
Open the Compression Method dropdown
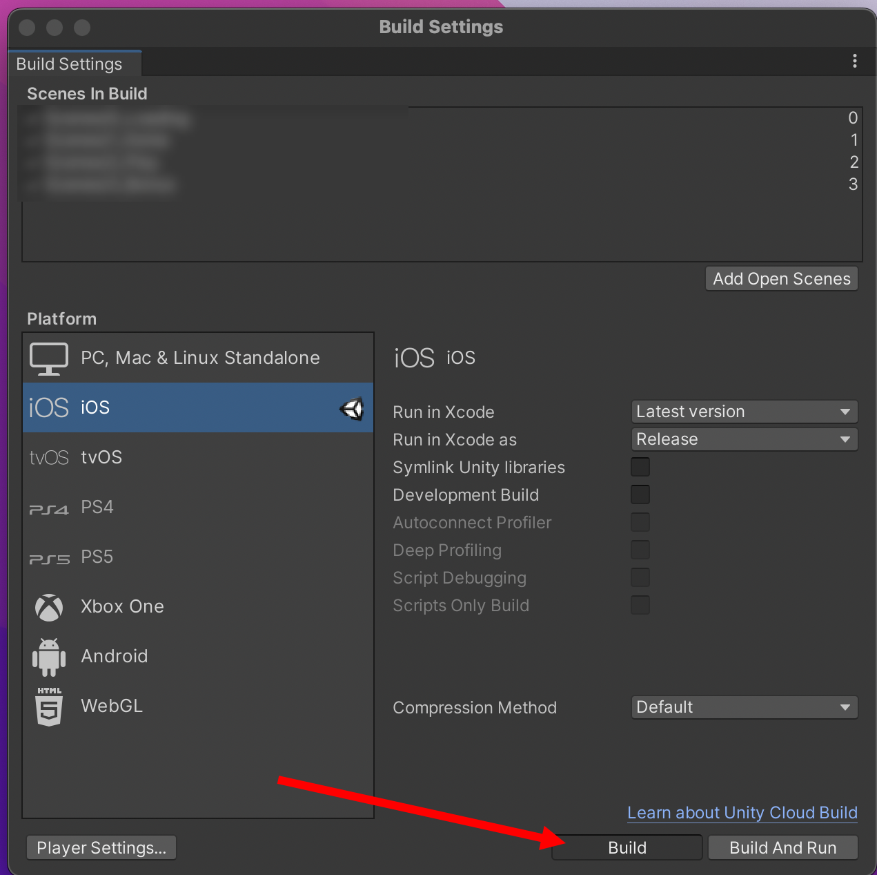click(745, 707)
